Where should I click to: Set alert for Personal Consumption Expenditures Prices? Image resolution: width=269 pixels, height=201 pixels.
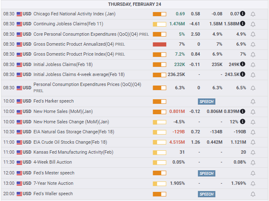pos(253,88)
